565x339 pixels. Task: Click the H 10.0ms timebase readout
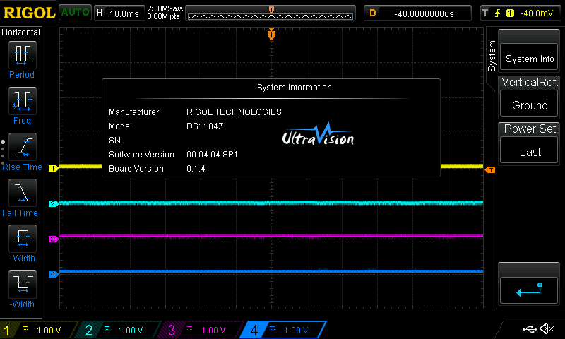pyautogui.click(x=119, y=13)
